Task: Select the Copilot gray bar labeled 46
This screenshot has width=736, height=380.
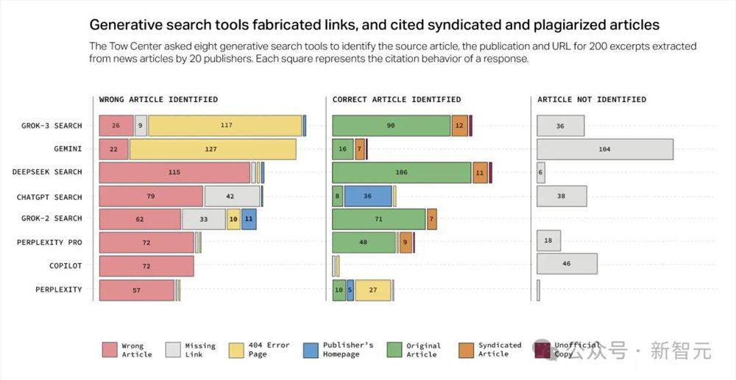Action: point(567,263)
